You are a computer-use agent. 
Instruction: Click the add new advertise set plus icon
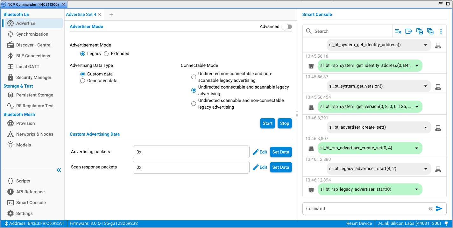coord(111,15)
